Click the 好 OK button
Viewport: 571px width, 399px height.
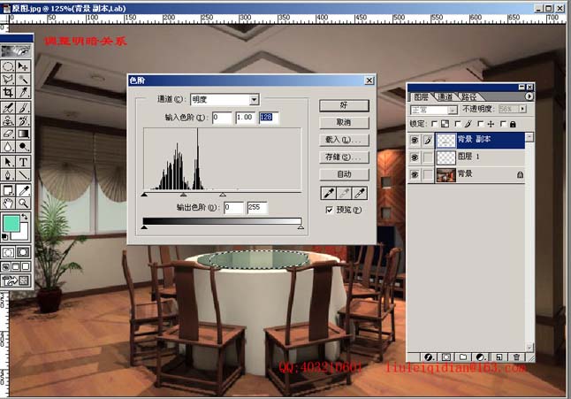[x=344, y=105]
